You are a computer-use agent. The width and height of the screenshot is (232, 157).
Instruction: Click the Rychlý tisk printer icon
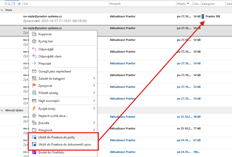(34, 41)
